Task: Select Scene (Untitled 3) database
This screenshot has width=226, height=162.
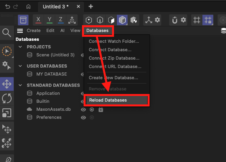Action: click(x=55, y=55)
